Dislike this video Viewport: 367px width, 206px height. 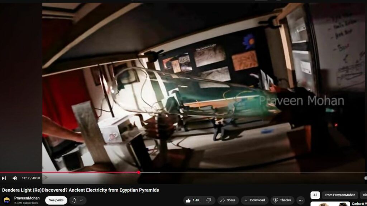click(209, 200)
